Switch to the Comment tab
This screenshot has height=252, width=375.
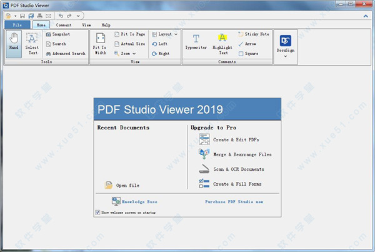64,25
